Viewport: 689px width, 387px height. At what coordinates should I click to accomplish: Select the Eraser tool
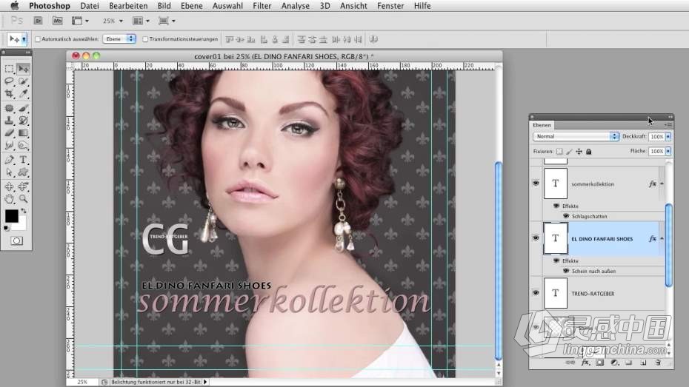9,133
